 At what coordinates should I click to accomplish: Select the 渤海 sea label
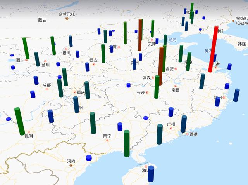click(x=172, y=40)
